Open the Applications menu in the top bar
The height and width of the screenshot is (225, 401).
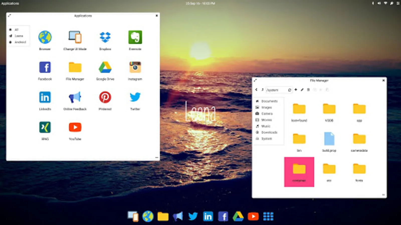pos(10,3)
